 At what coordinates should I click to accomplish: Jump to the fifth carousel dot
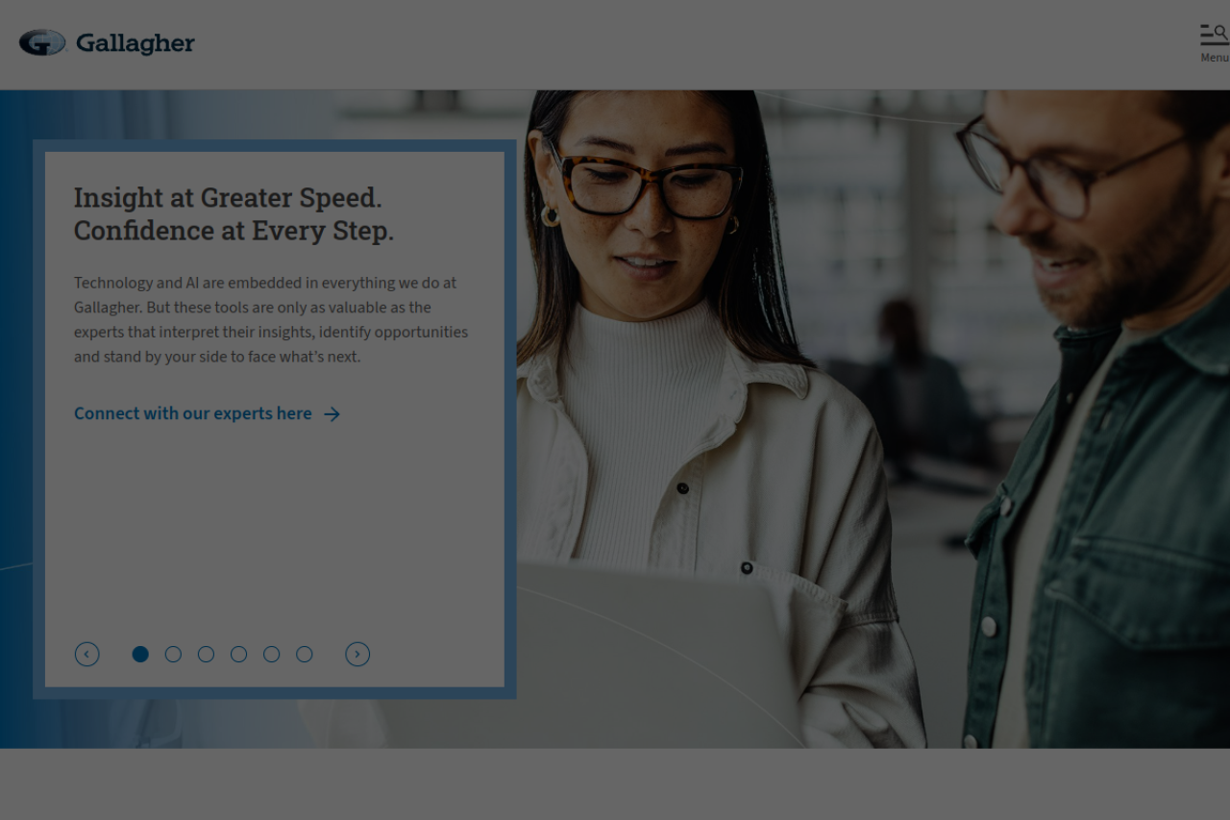pos(271,655)
